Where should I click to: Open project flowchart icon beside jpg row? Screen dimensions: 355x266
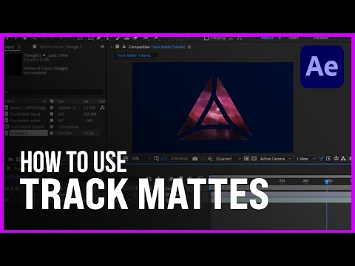pos(102,108)
